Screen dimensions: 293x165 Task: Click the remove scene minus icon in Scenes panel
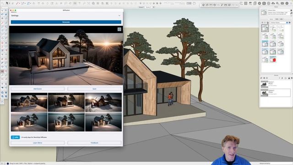[x=267, y=78]
